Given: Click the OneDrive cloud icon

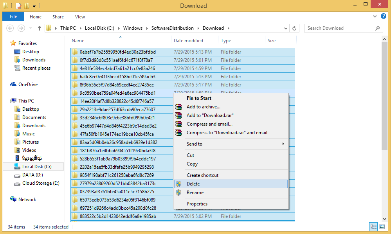Looking at the screenshot, I should (x=13, y=85).
